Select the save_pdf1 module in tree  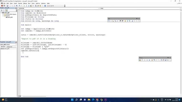10,17
